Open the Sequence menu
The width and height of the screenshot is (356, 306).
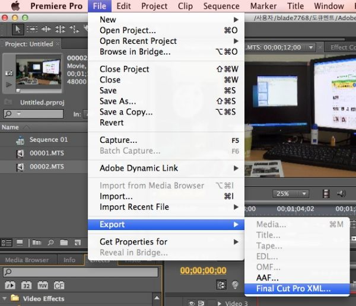[x=221, y=6]
